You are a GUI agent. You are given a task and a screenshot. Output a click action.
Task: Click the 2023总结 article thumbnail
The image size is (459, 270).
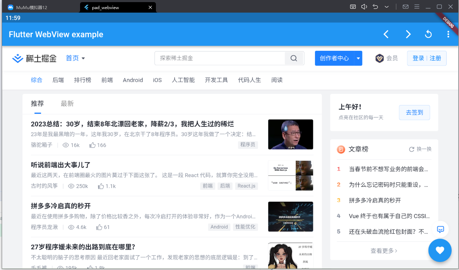pos(290,134)
